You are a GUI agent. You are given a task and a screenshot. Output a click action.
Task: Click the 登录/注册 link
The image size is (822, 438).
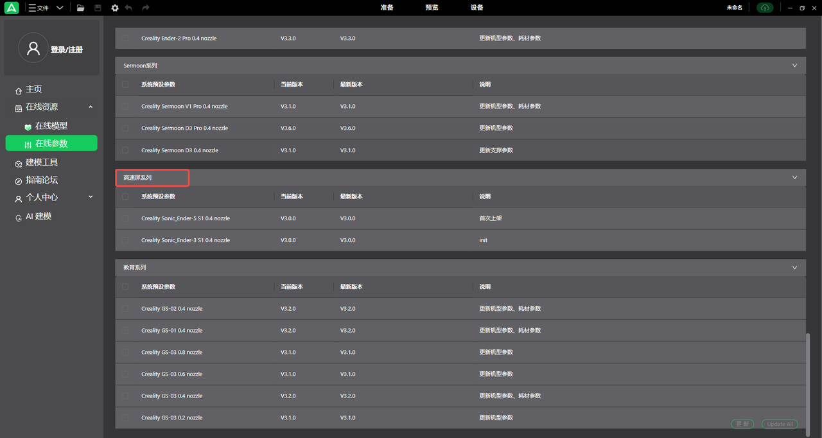click(67, 49)
